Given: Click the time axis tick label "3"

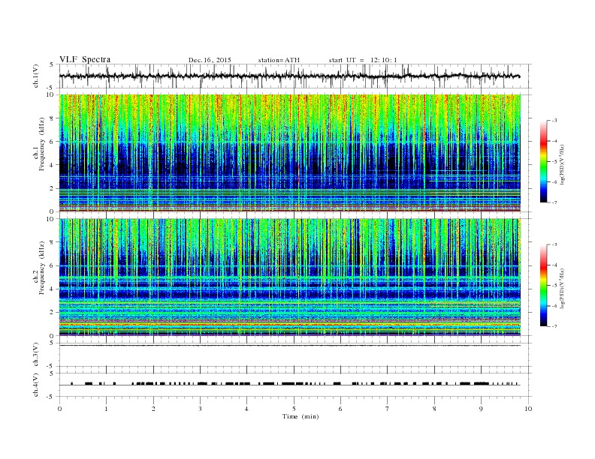Looking at the screenshot, I should pyautogui.click(x=200, y=409).
